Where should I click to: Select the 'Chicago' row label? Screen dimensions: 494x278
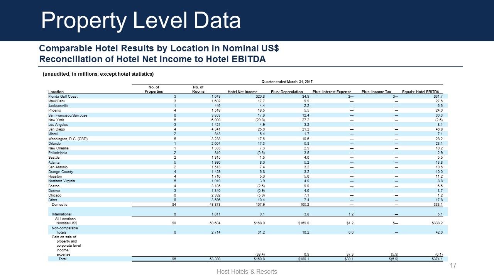[x=55, y=195]
